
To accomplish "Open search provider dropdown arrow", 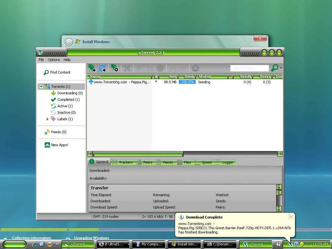I will click(x=281, y=68).
